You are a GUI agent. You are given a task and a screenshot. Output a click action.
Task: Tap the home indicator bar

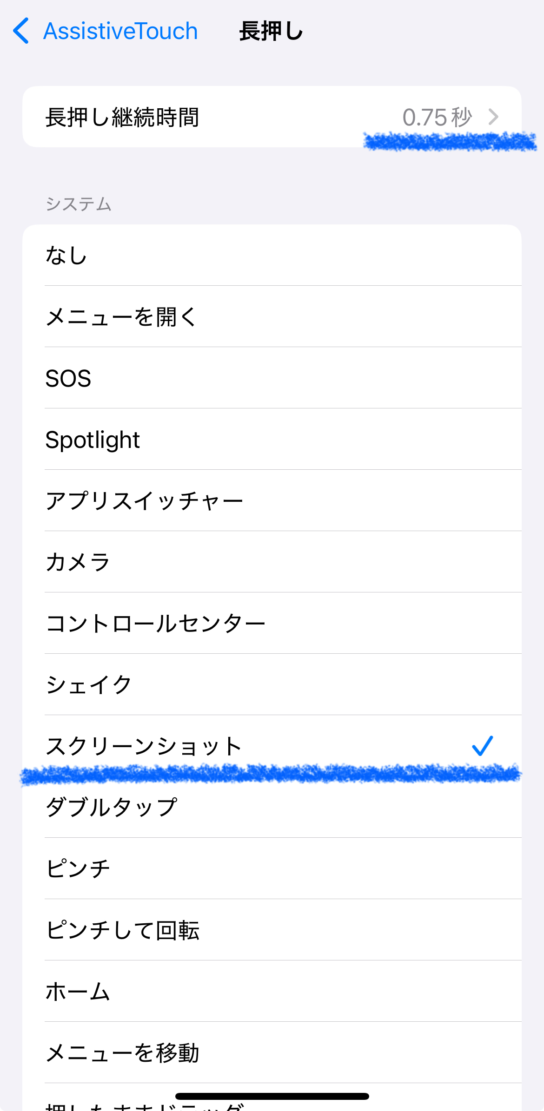272,1097
